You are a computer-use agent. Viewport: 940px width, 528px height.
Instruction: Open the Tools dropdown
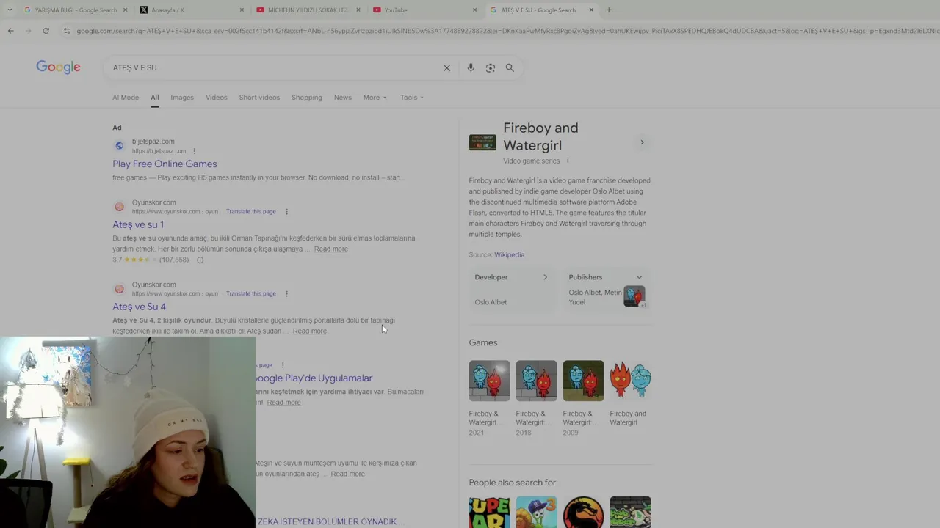click(x=412, y=98)
